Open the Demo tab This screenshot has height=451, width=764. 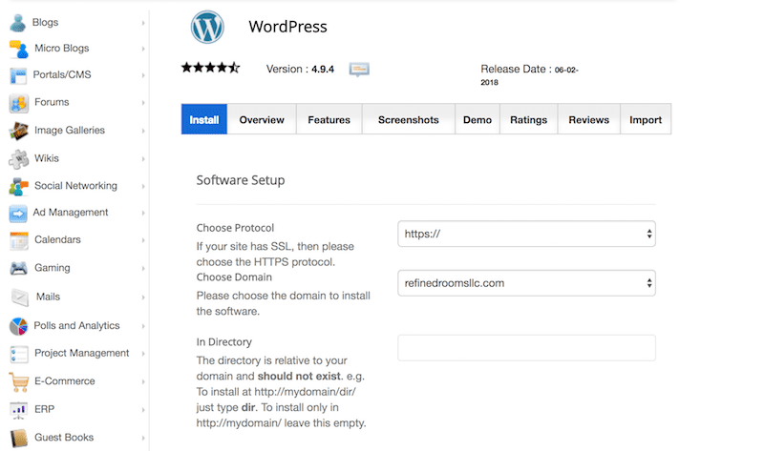pyautogui.click(x=477, y=119)
